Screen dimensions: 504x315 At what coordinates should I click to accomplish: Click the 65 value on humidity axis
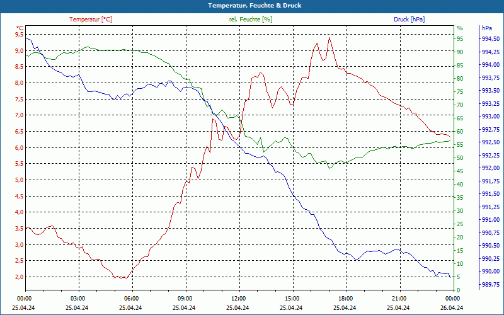click(460, 118)
